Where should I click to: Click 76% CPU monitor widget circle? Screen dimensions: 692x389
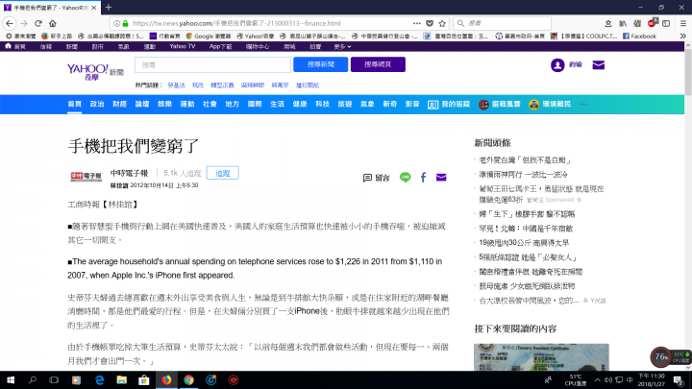pyautogui.click(x=660, y=356)
